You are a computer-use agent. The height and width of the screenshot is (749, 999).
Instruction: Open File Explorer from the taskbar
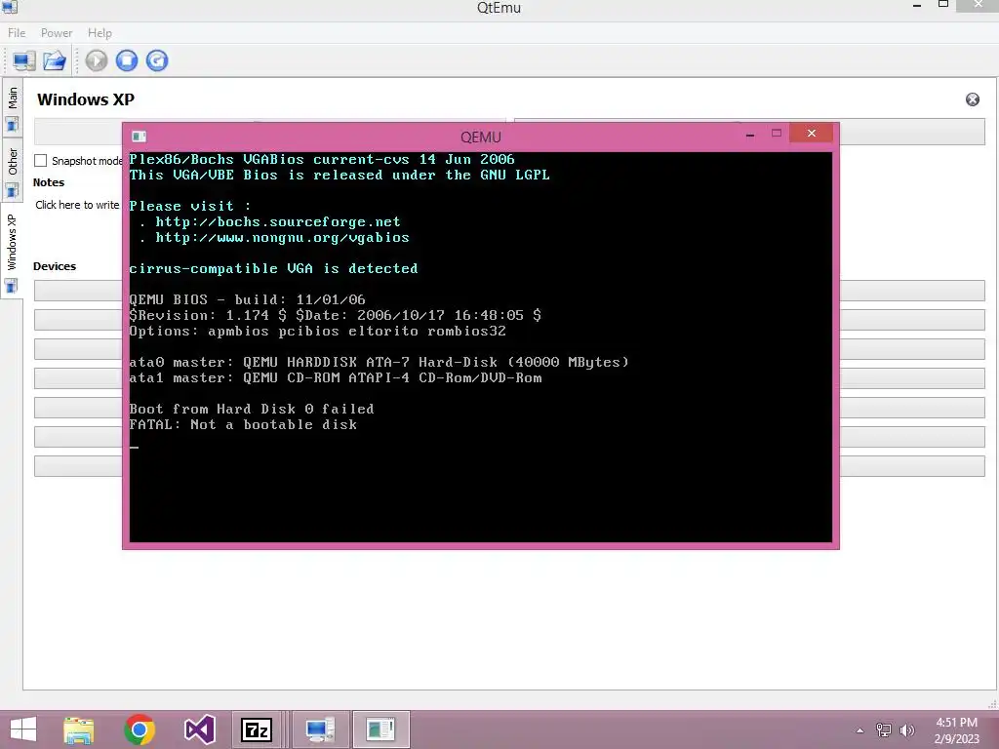coord(78,729)
